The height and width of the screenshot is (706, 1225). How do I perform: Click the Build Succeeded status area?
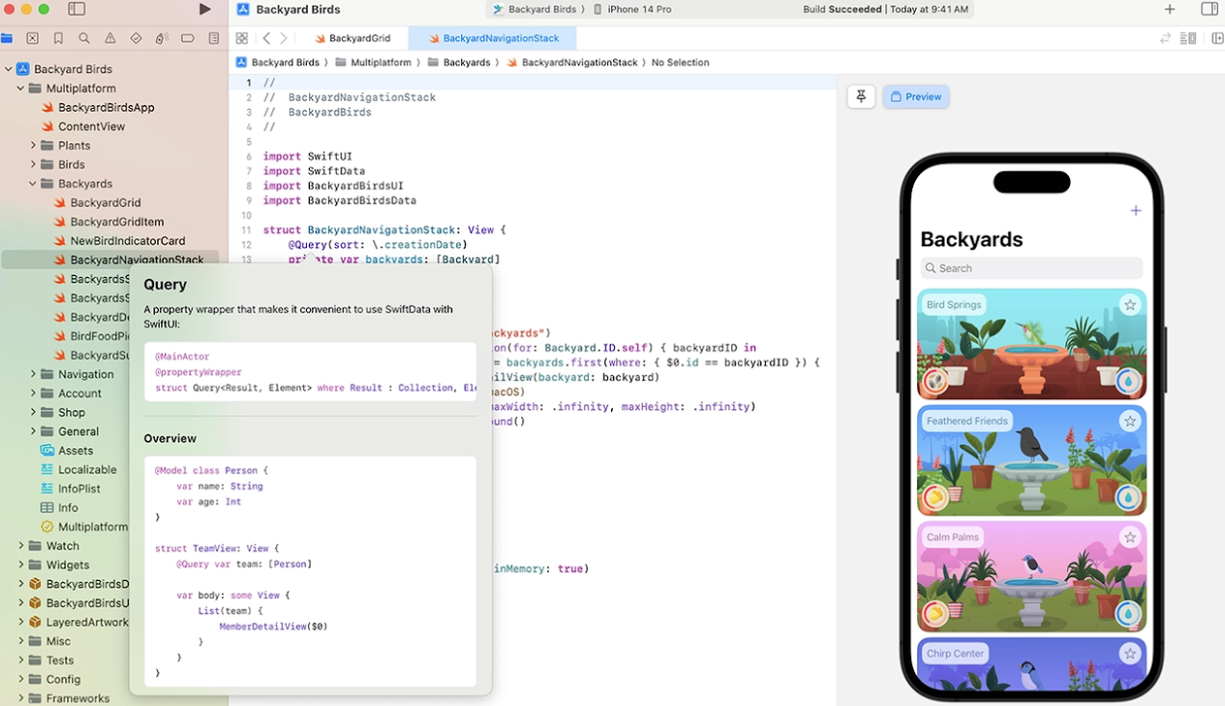click(885, 10)
